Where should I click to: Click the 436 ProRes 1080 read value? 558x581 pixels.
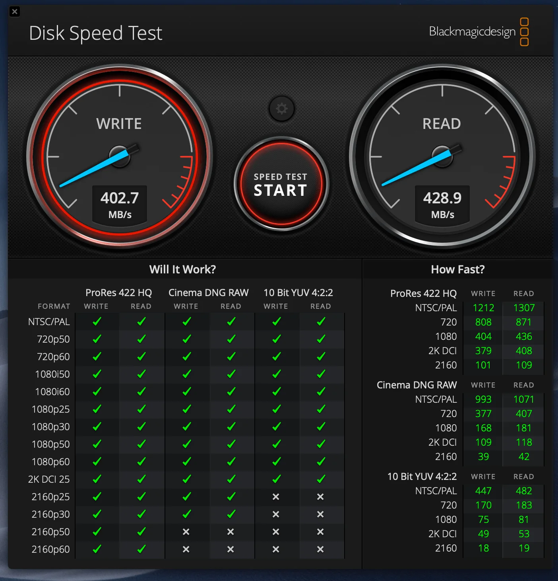pyautogui.click(x=524, y=336)
